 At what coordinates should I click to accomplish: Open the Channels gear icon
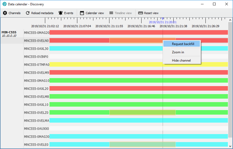(5, 13)
